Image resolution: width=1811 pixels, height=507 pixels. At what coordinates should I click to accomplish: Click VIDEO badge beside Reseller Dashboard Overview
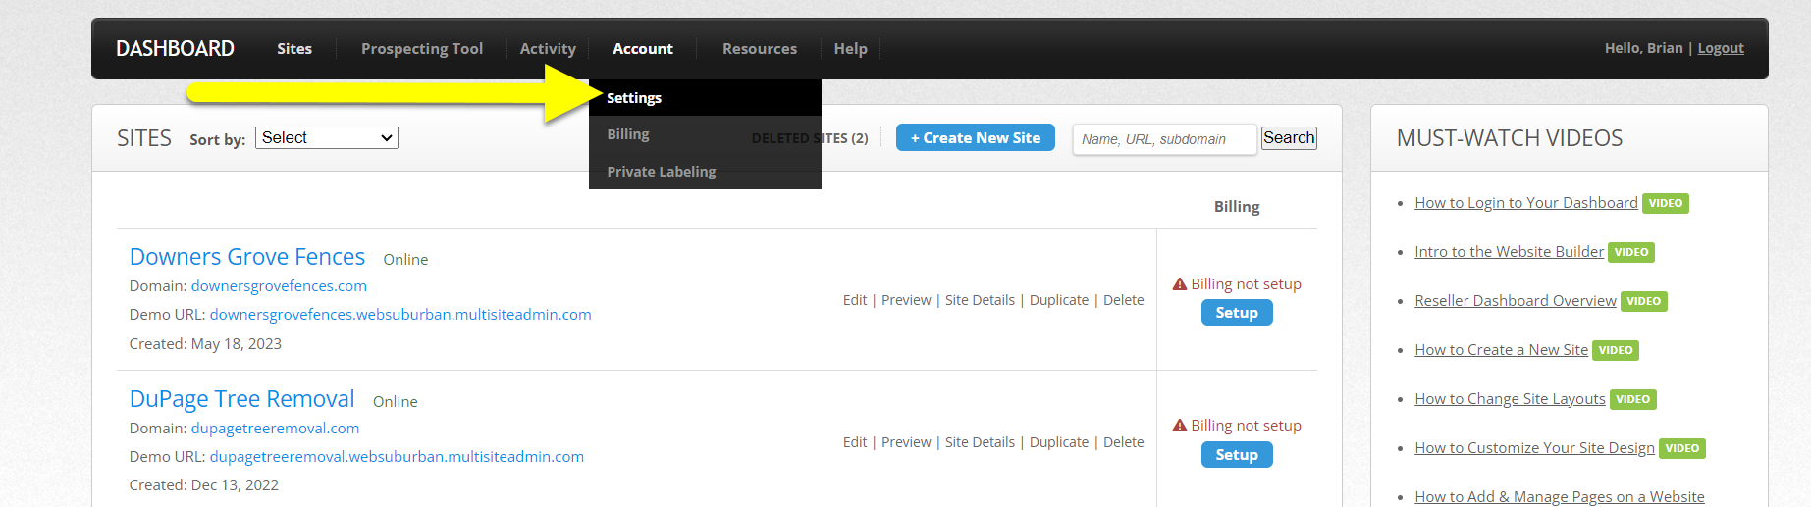pyautogui.click(x=1644, y=302)
